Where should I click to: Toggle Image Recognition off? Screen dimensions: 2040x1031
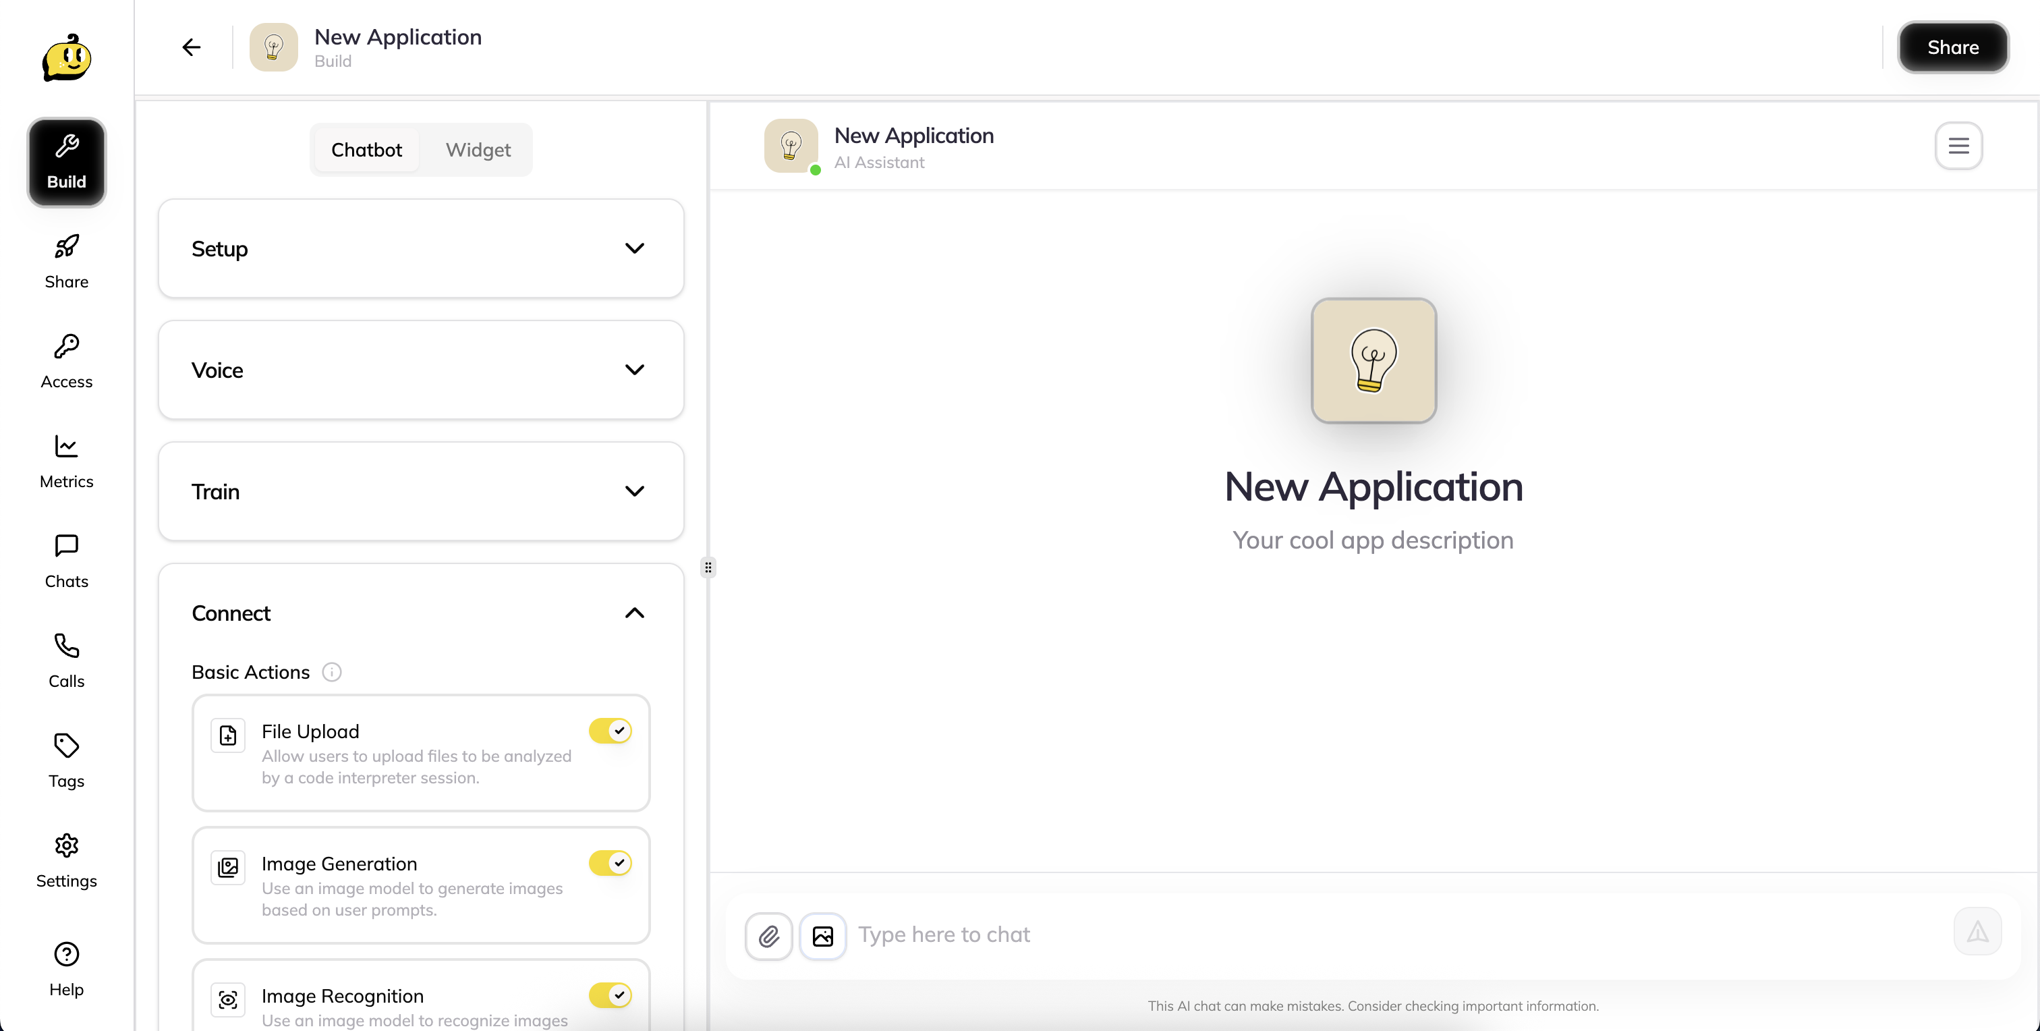pos(610,995)
